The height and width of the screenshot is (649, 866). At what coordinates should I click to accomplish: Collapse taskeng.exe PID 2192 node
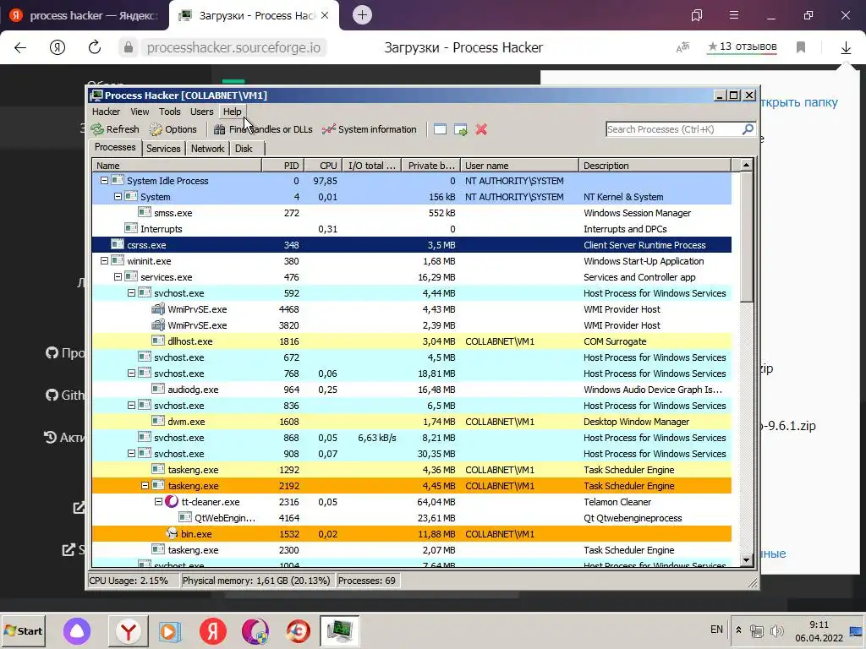pos(145,486)
